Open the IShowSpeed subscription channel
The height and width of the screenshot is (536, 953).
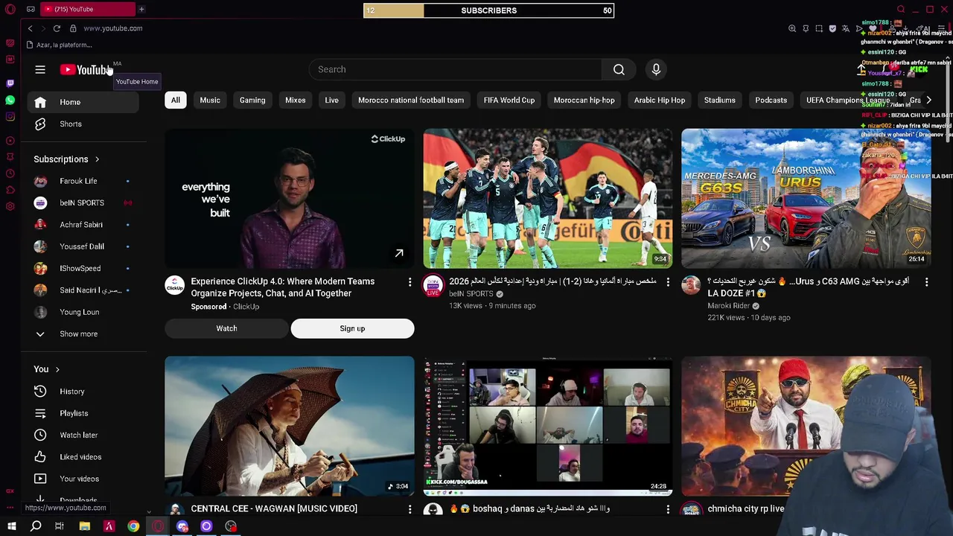tap(83, 268)
